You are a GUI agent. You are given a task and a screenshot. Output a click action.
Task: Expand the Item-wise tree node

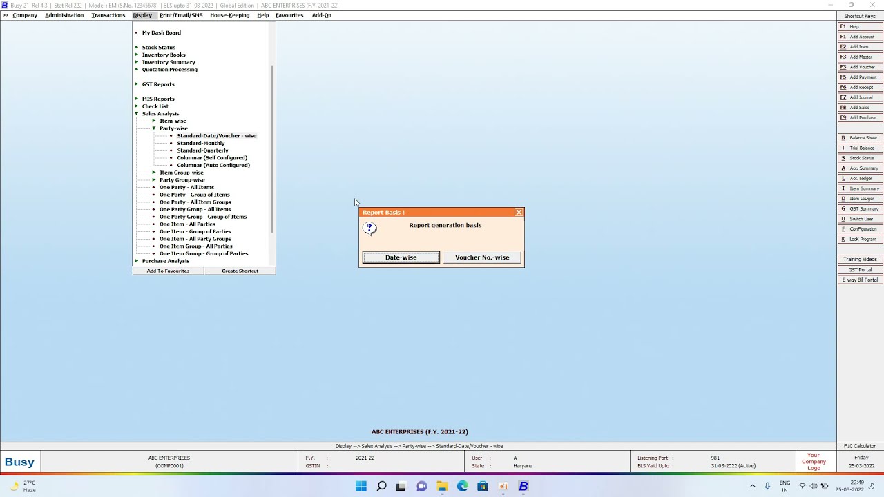coord(154,121)
